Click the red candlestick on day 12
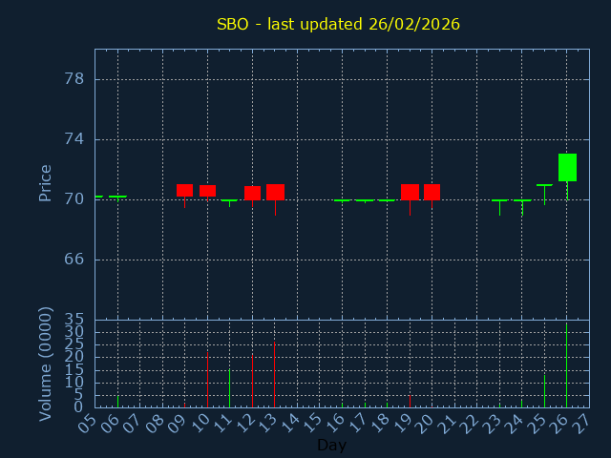The height and width of the screenshot is (458, 611). [x=252, y=193]
